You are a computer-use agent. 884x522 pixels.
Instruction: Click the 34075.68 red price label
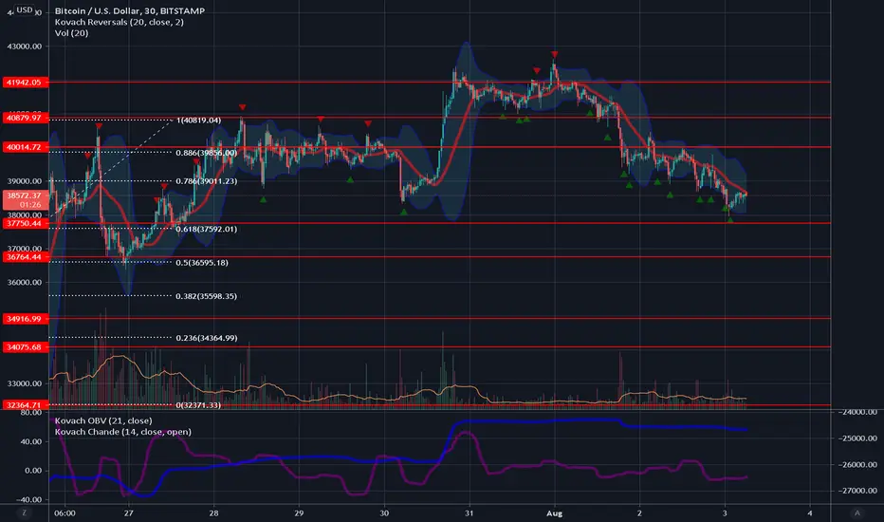click(26, 347)
